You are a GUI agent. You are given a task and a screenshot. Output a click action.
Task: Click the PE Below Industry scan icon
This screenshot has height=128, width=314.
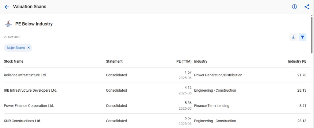(8, 24)
